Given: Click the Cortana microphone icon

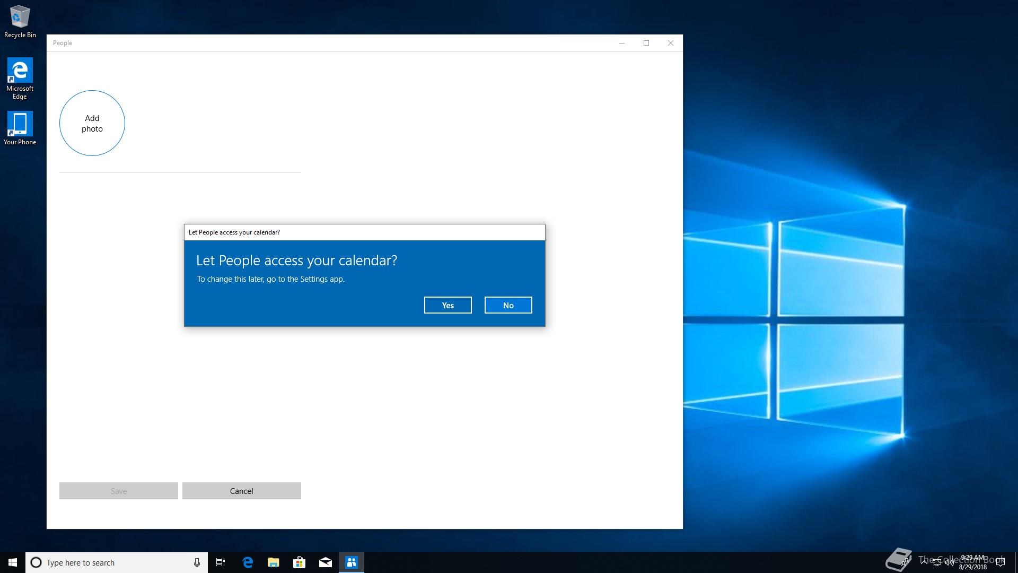Looking at the screenshot, I should [197, 562].
